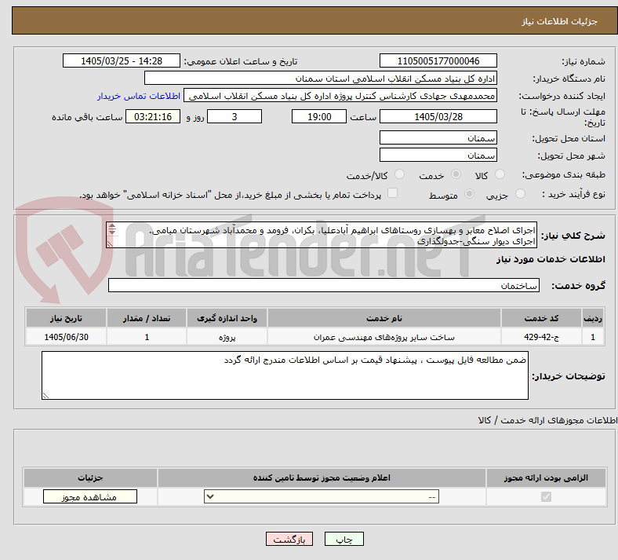This screenshot has width=618, height=560.
Task: Click the delivery city field سمنان
Action: pyautogui.click(x=438, y=155)
